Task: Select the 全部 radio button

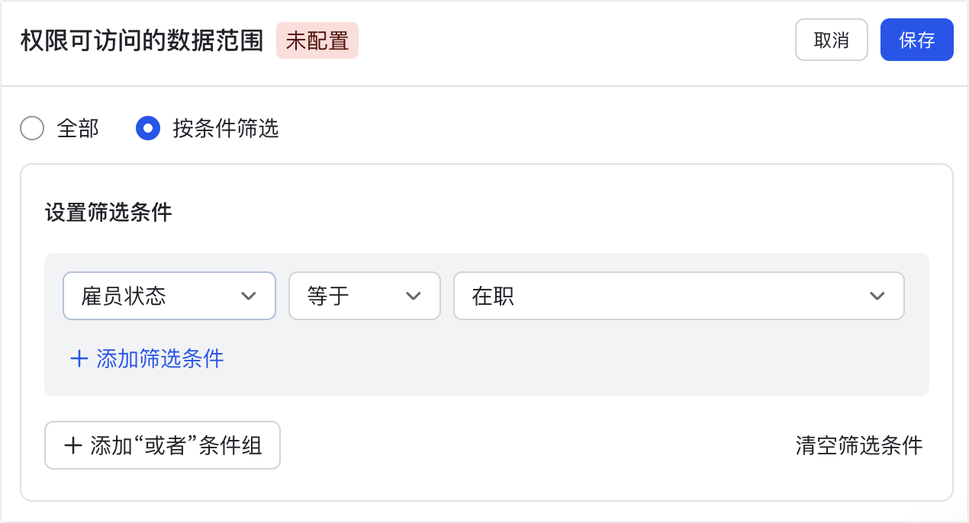Action: tap(32, 129)
